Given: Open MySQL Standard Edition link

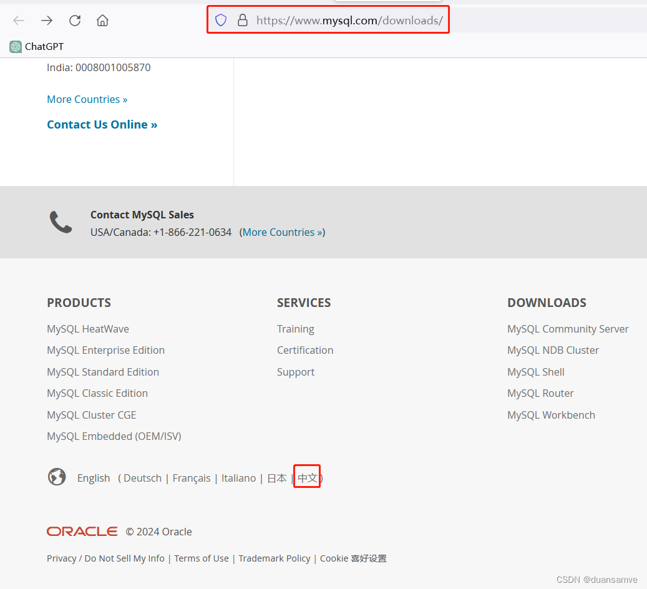Looking at the screenshot, I should [x=103, y=372].
